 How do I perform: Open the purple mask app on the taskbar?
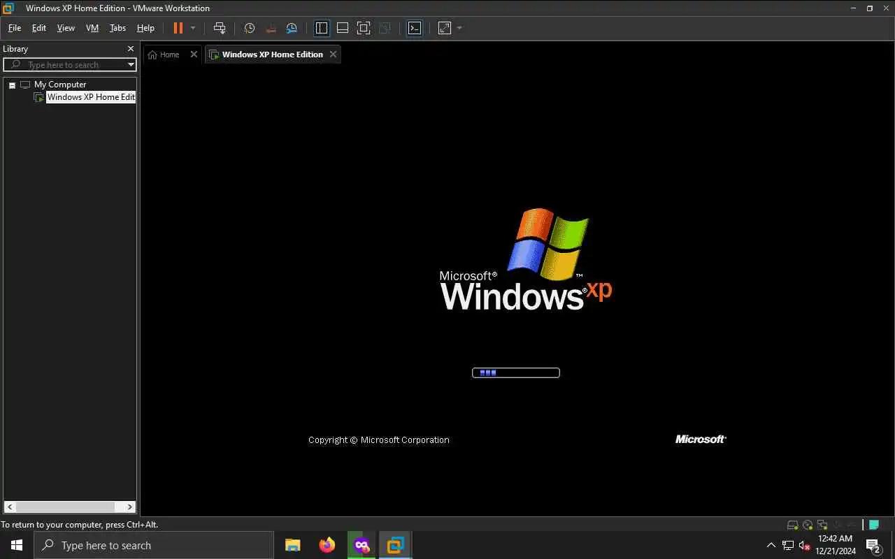coord(361,545)
